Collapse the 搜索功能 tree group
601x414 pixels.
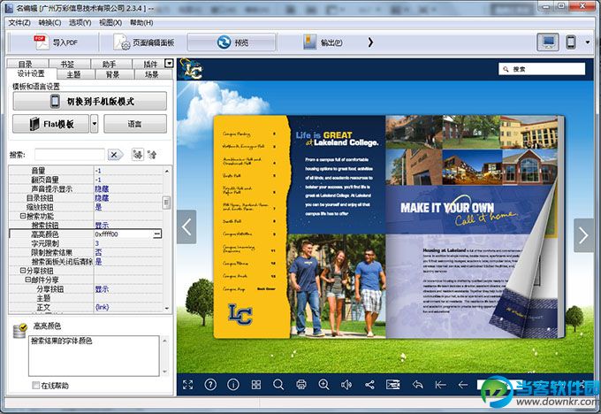coord(23,216)
